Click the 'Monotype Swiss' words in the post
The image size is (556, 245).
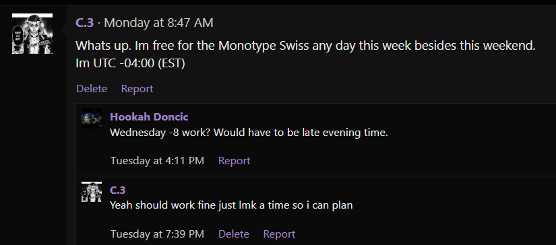(x=264, y=46)
